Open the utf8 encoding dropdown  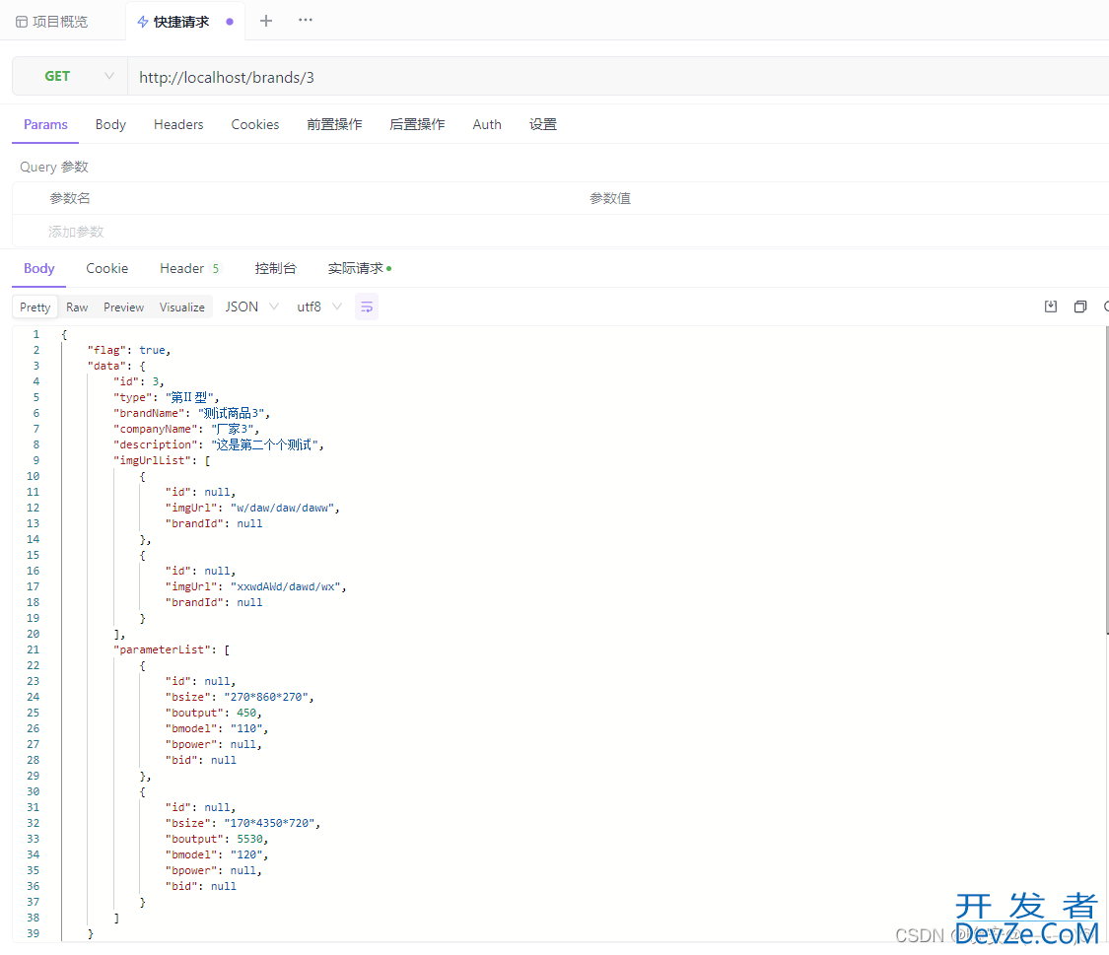click(319, 307)
